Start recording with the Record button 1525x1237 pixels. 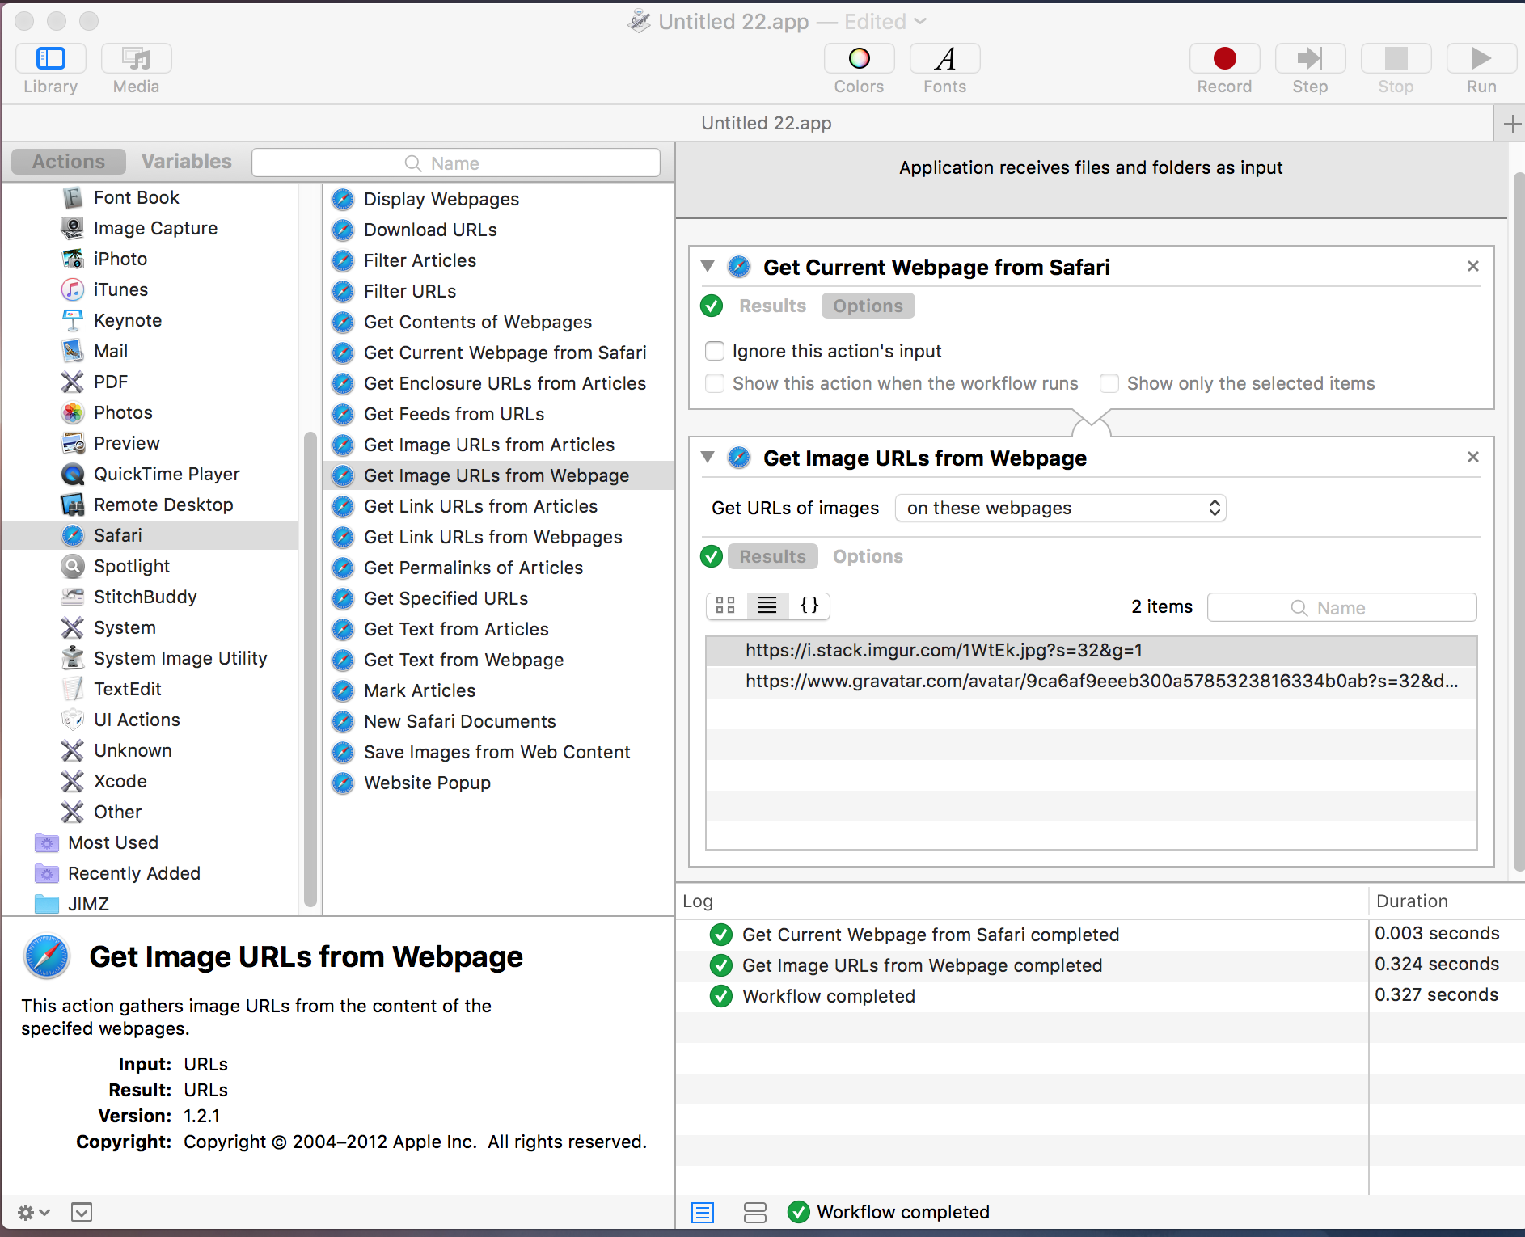click(1224, 58)
